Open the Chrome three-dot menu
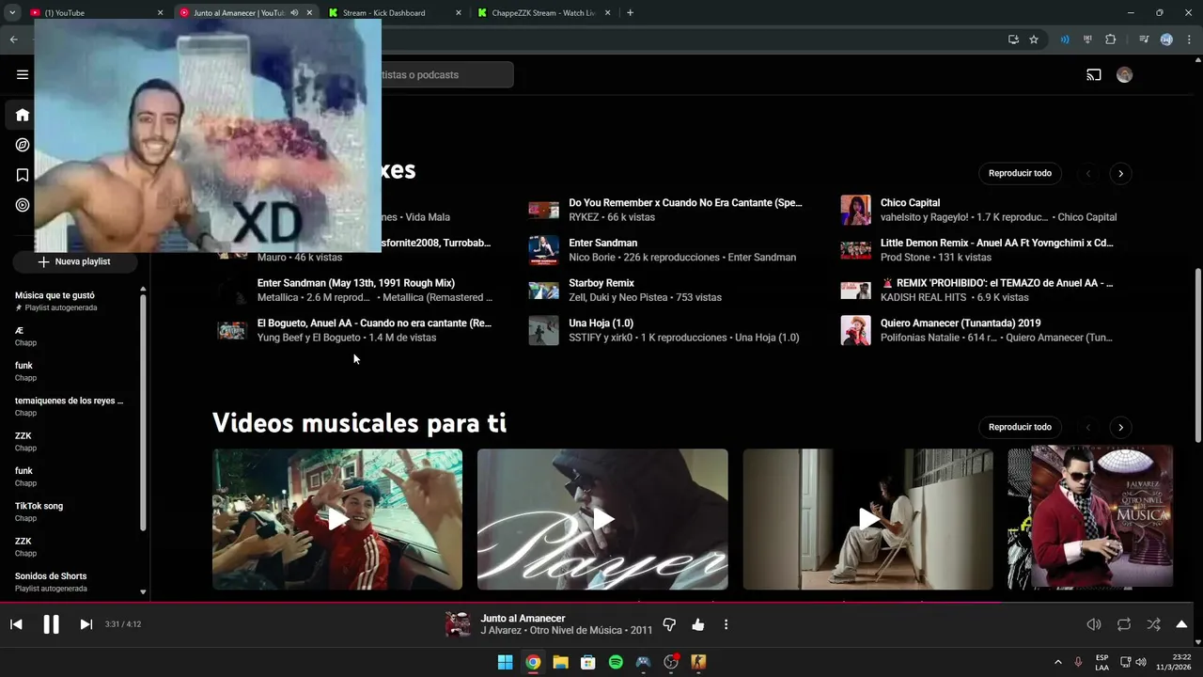This screenshot has height=677, width=1203. point(1189,39)
